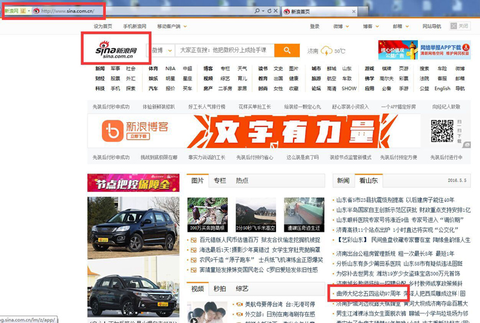Select the 看山东 news tab
The height and width of the screenshot is (323, 480).
(368, 180)
